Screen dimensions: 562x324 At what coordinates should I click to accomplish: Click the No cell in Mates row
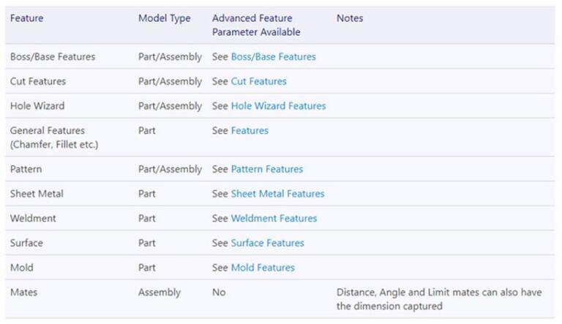[x=219, y=293]
